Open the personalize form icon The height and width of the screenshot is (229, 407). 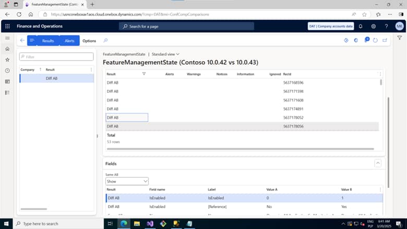coord(346,41)
